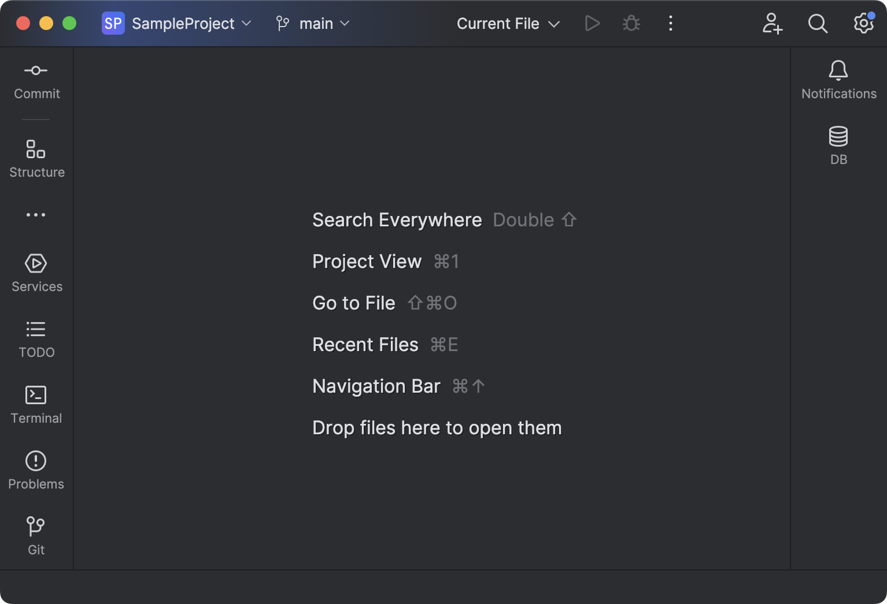Open the Commit tool window
This screenshot has width=887, height=604.
(36, 80)
